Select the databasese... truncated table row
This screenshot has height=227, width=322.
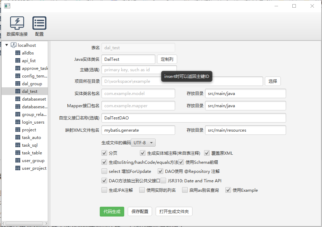click(x=25, y=107)
